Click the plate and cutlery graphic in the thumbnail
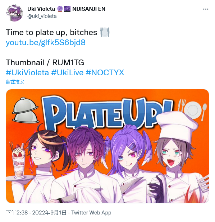The height and width of the screenshot is (222, 215). (x=192, y=109)
